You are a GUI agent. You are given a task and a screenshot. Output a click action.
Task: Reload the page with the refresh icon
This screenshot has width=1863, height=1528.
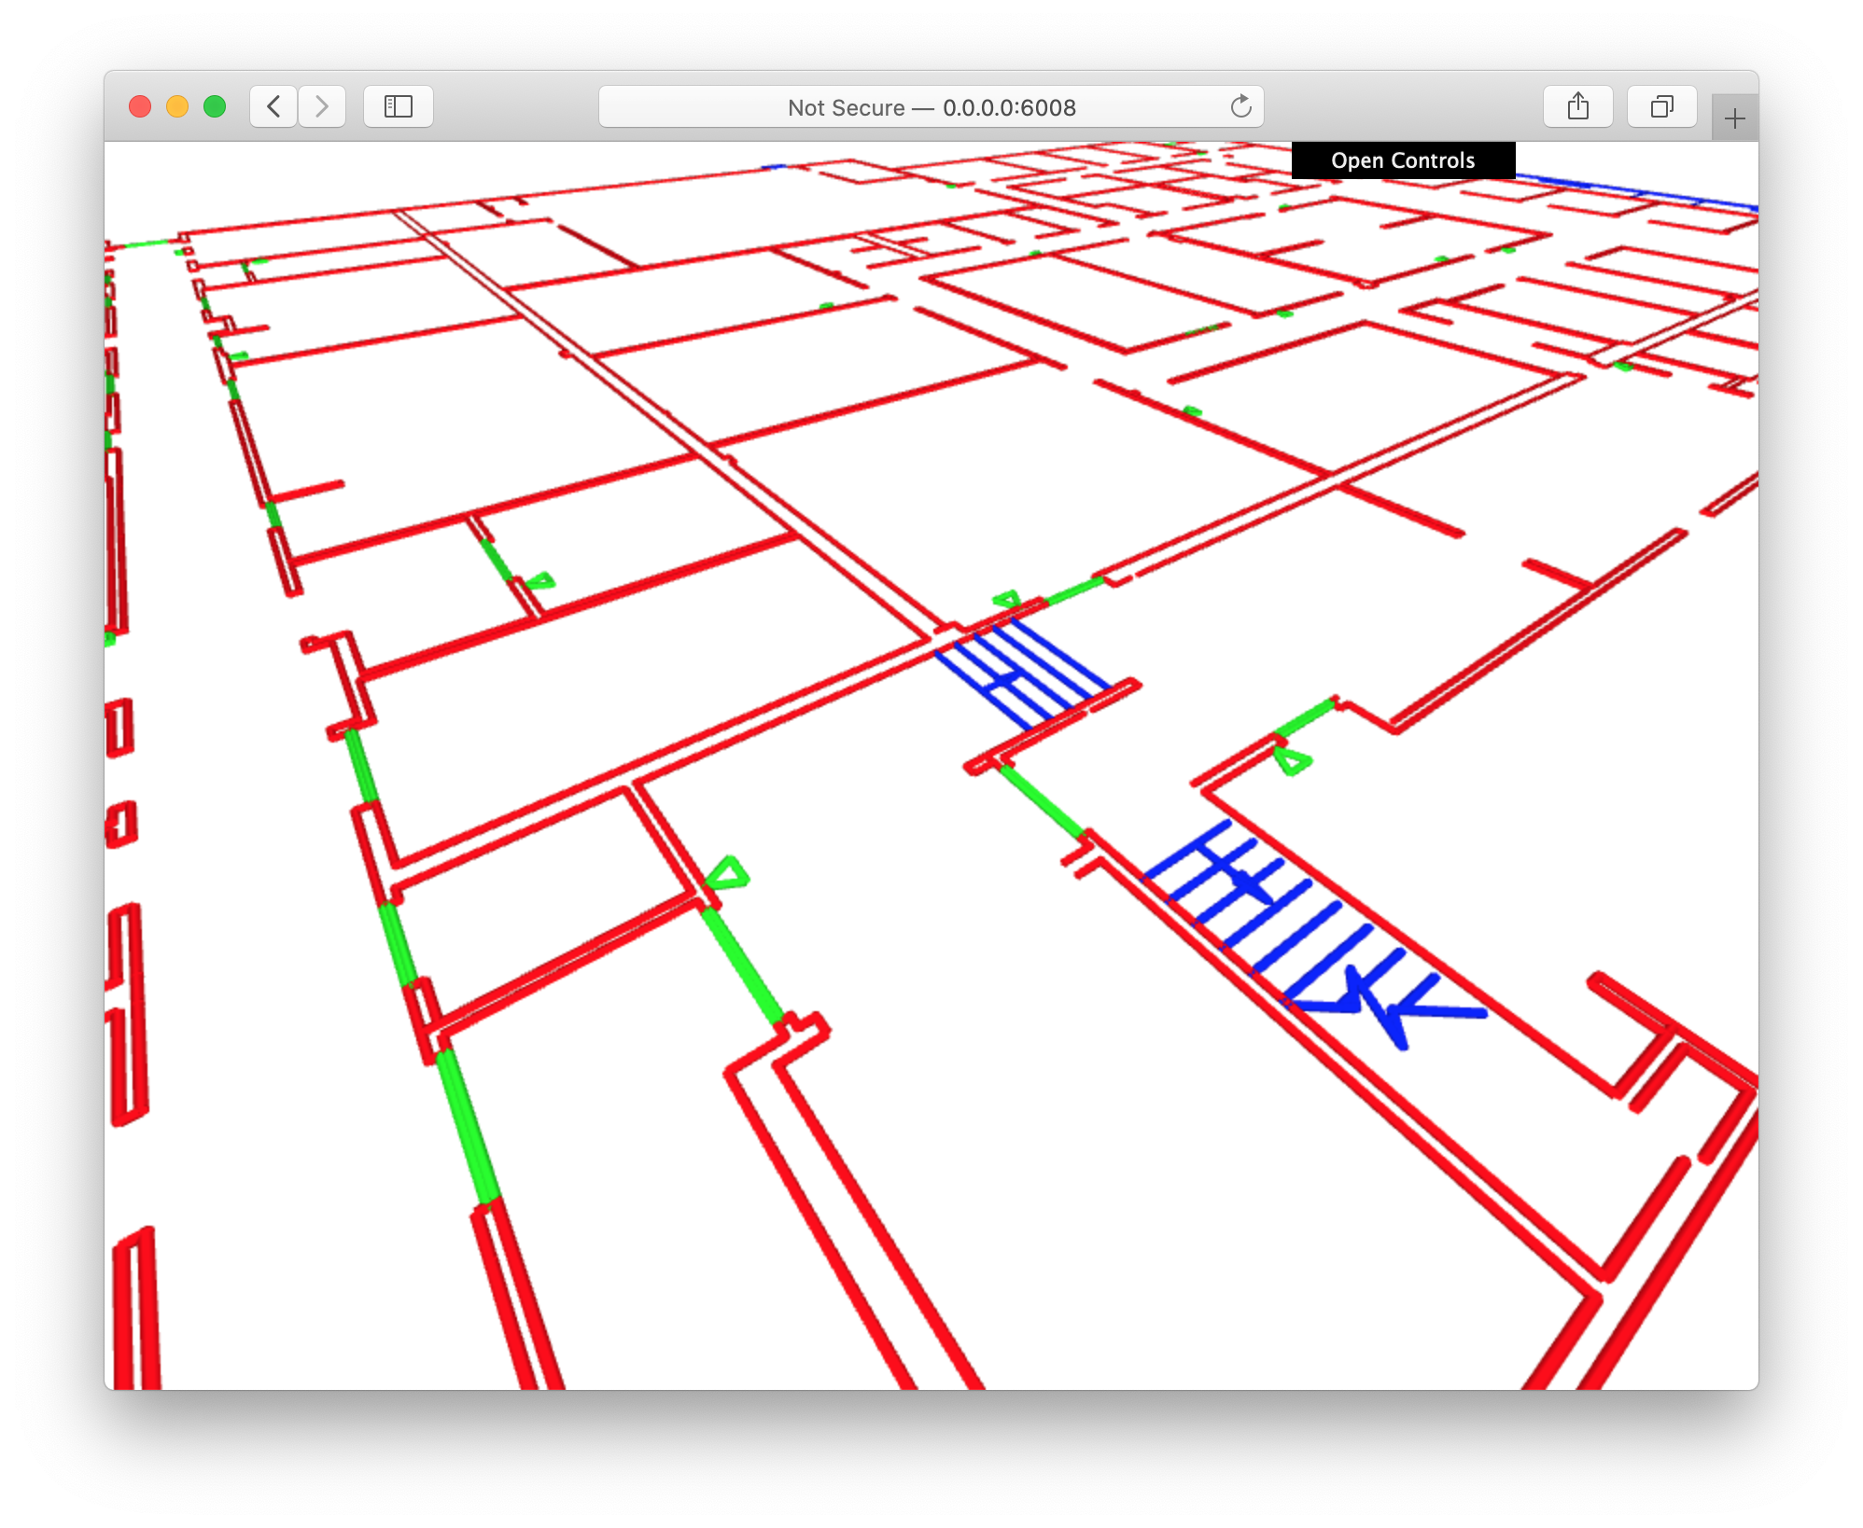(1240, 106)
